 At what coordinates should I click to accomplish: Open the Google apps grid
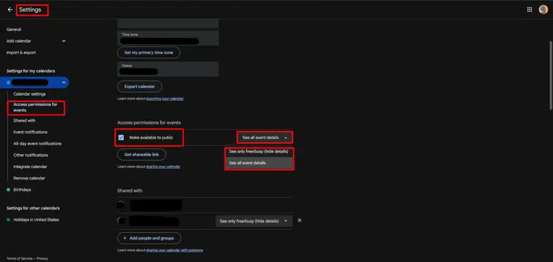(529, 10)
